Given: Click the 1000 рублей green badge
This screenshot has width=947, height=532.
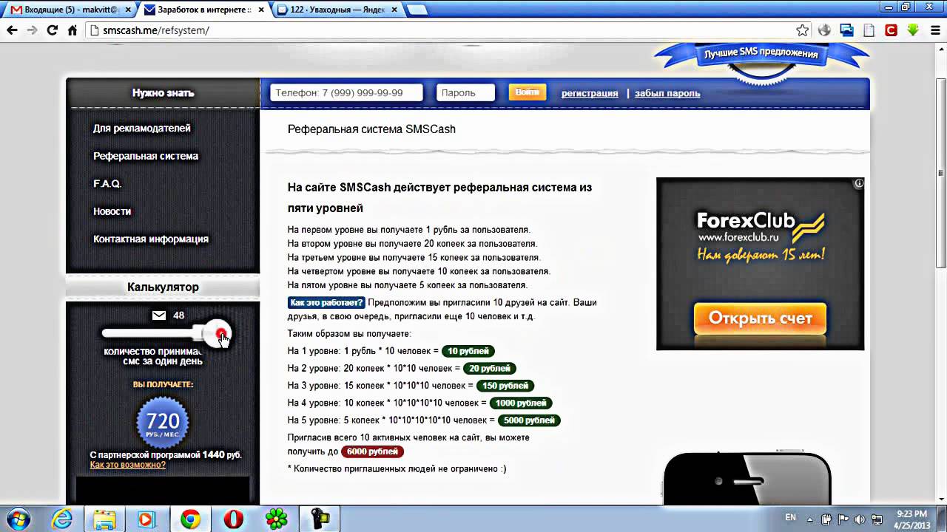Looking at the screenshot, I should pos(521,403).
